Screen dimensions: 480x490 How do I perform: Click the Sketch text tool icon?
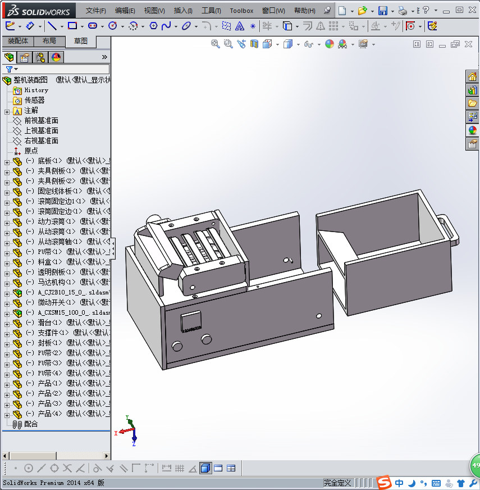coord(240,26)
